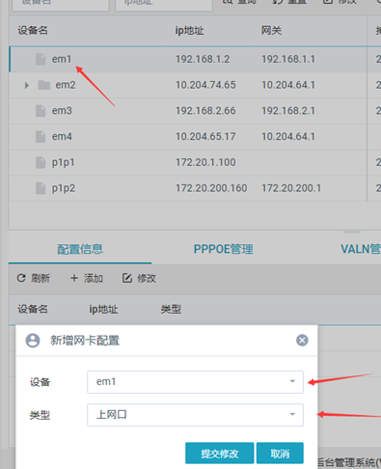Click the file icon beside p1p2
The width and height of the screenshot is (381, 469).
[41, 188]
